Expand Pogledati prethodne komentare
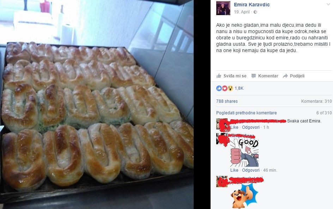The image size is (333, 209). click(246, 113)
